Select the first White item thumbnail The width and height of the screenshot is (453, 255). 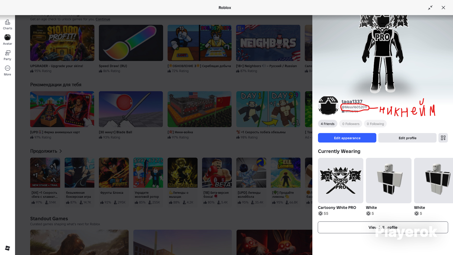click(389, 181)
